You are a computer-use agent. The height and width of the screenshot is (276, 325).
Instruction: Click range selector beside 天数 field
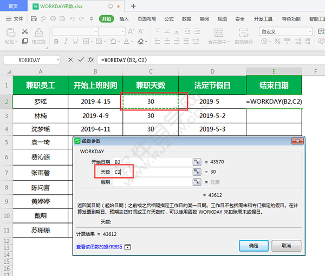(197, 172)
